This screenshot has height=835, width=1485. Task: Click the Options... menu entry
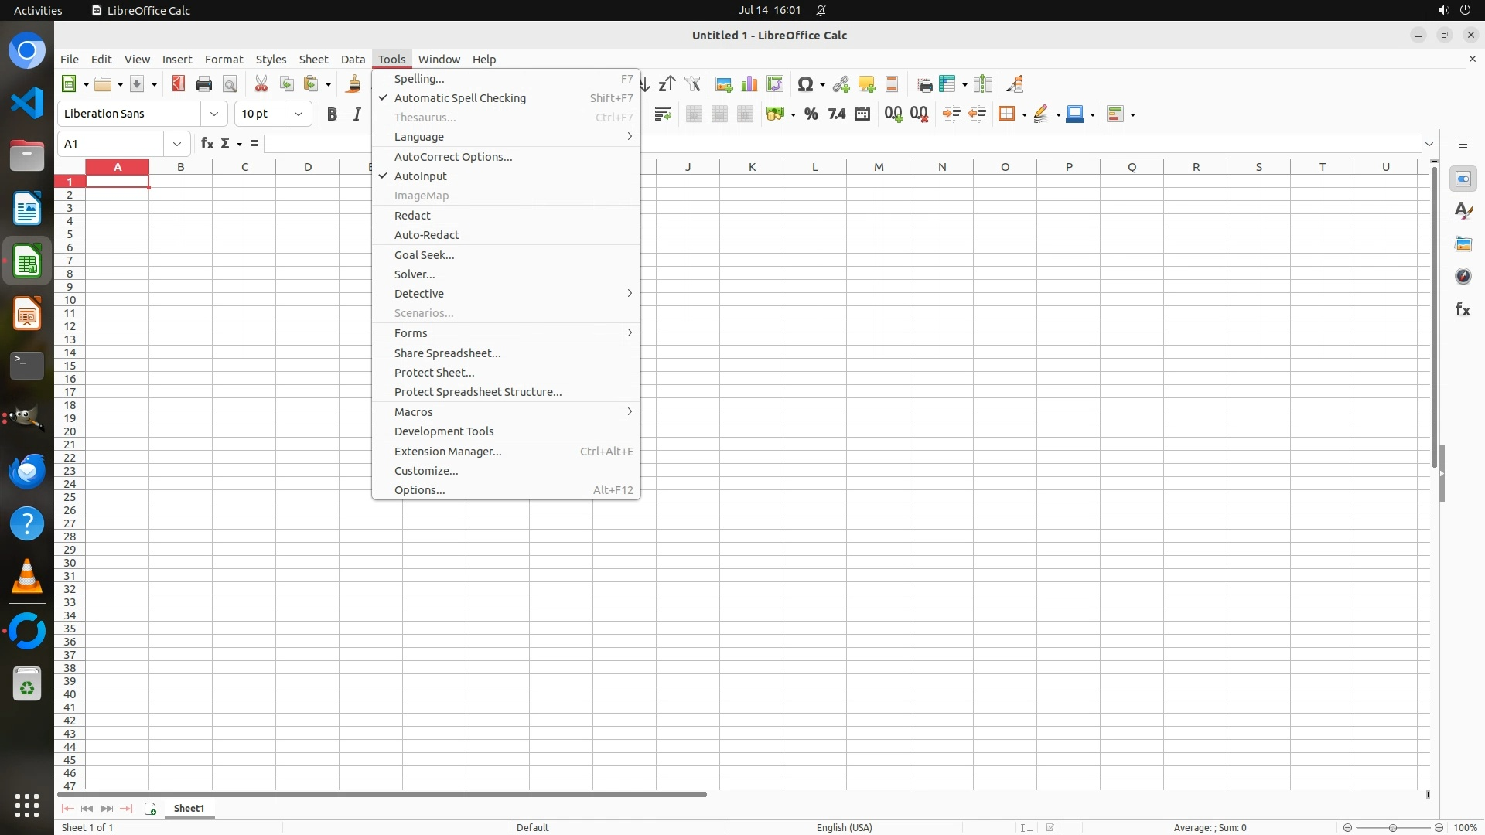(419, 490)
